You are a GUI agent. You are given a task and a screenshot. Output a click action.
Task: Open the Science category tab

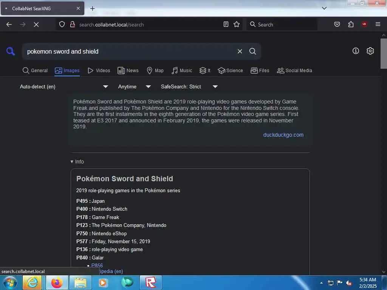[231, 71]
